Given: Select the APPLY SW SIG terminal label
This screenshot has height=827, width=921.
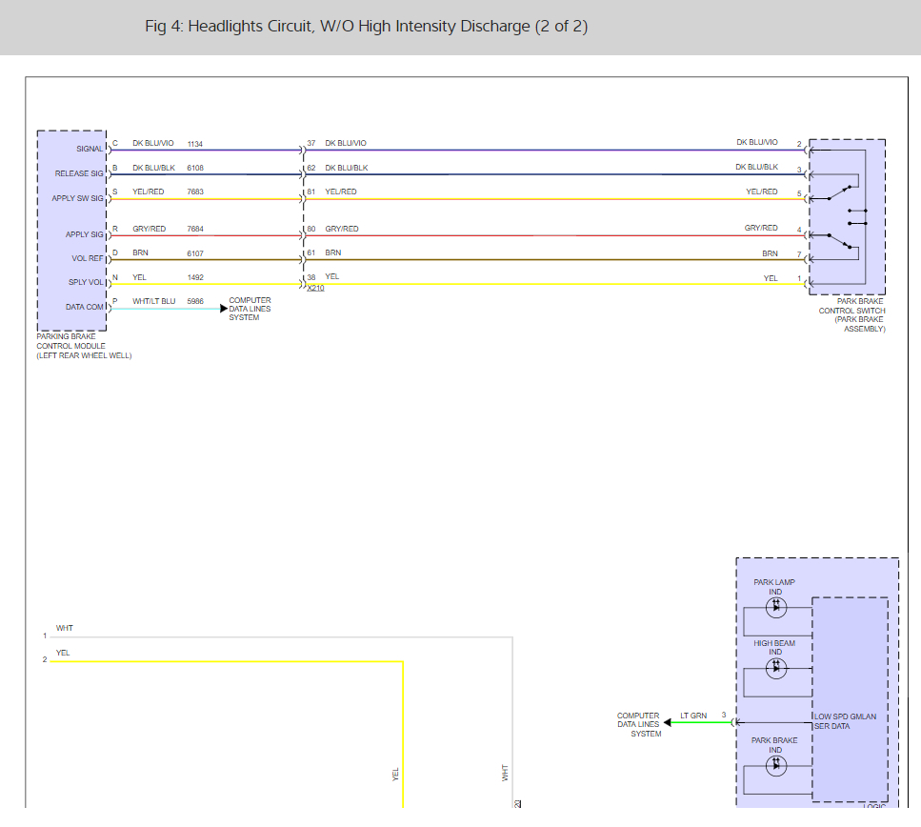Looking at the screenshot, I should click(78, 199).
